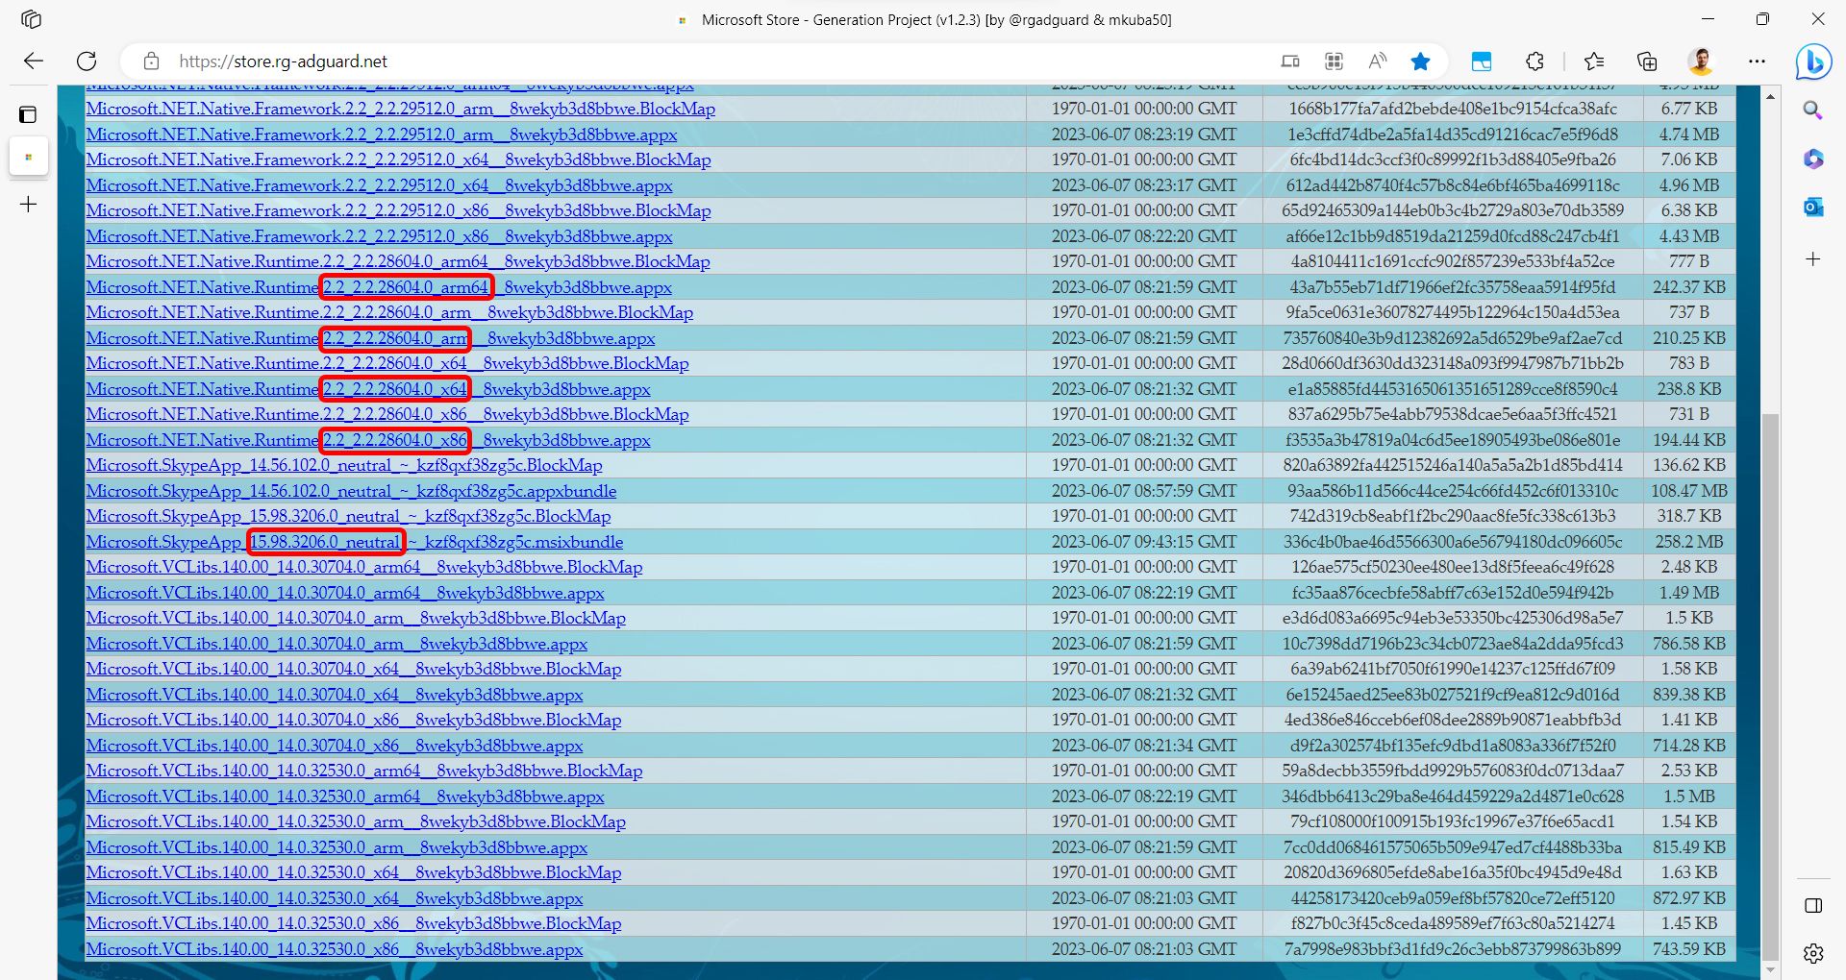Click the browser Back arrow
Screen dimensions: 1846x980
point(34,61)
